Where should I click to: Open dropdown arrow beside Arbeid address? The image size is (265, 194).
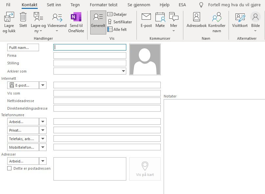pos(43,161)
